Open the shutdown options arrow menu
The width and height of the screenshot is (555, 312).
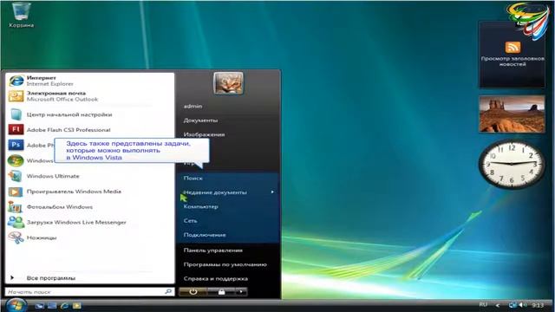pos(241,292)
